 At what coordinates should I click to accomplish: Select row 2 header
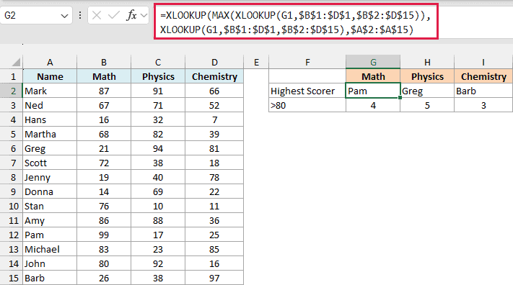[12, 91]
